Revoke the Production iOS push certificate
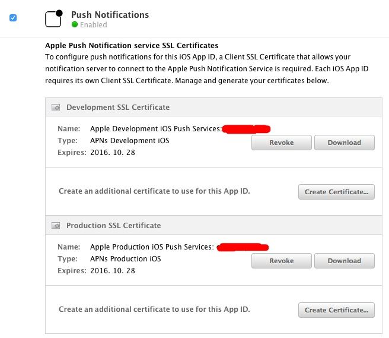The height and width of the screenshot is (338, 389). point(281,261)
